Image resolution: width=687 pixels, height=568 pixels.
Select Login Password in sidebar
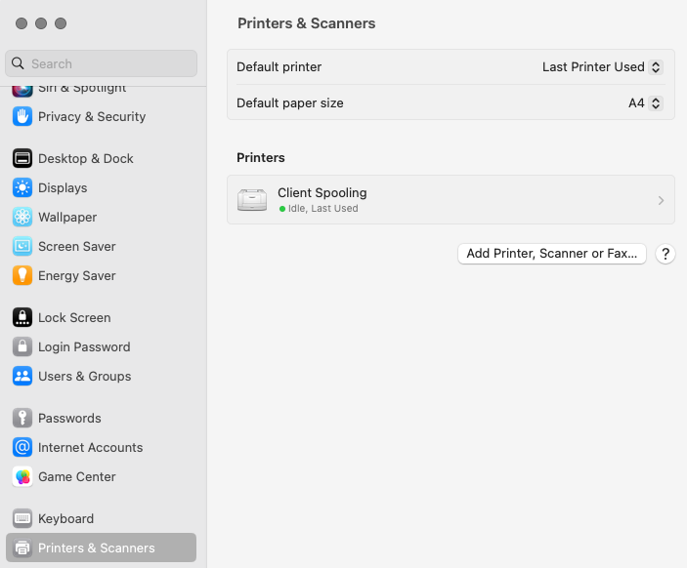coord(84,346)
